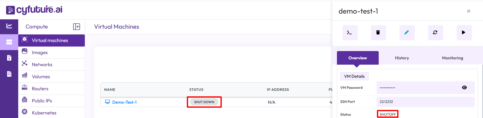Go to Networks section
The height and width of the screenshot is (118, 483).
tap(42, 65)
